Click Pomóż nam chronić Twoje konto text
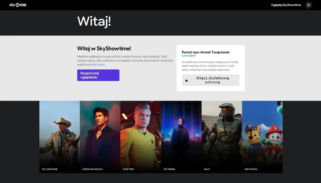Image resolution: width=321 pixels, height=183 pixels. pos(206,52)
